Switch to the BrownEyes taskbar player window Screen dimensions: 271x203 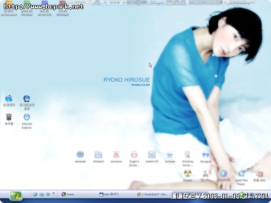pyautogui.click(x=153, y=194)
